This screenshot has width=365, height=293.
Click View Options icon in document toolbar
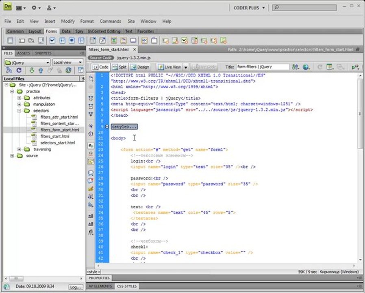tap(330, 67)
